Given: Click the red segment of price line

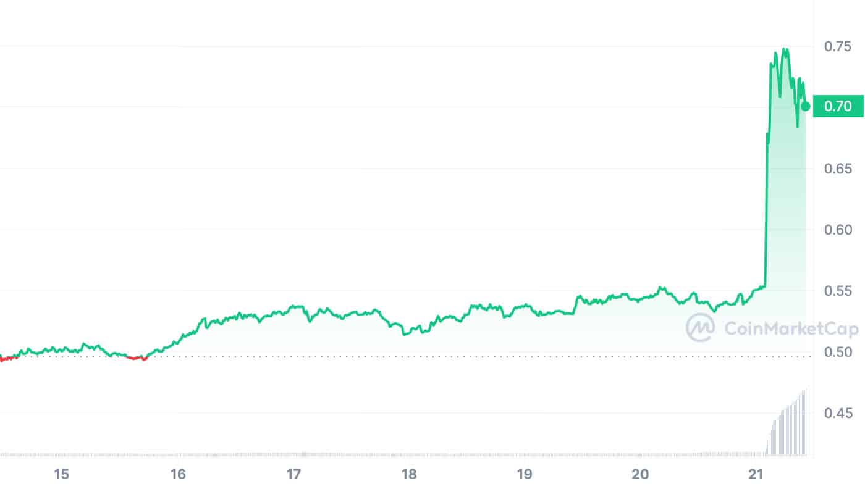Looking at the screenshot, I should (137, 357).
